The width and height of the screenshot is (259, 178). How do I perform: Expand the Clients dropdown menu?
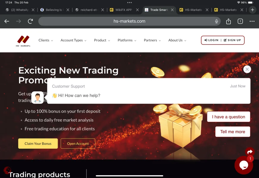46,40
